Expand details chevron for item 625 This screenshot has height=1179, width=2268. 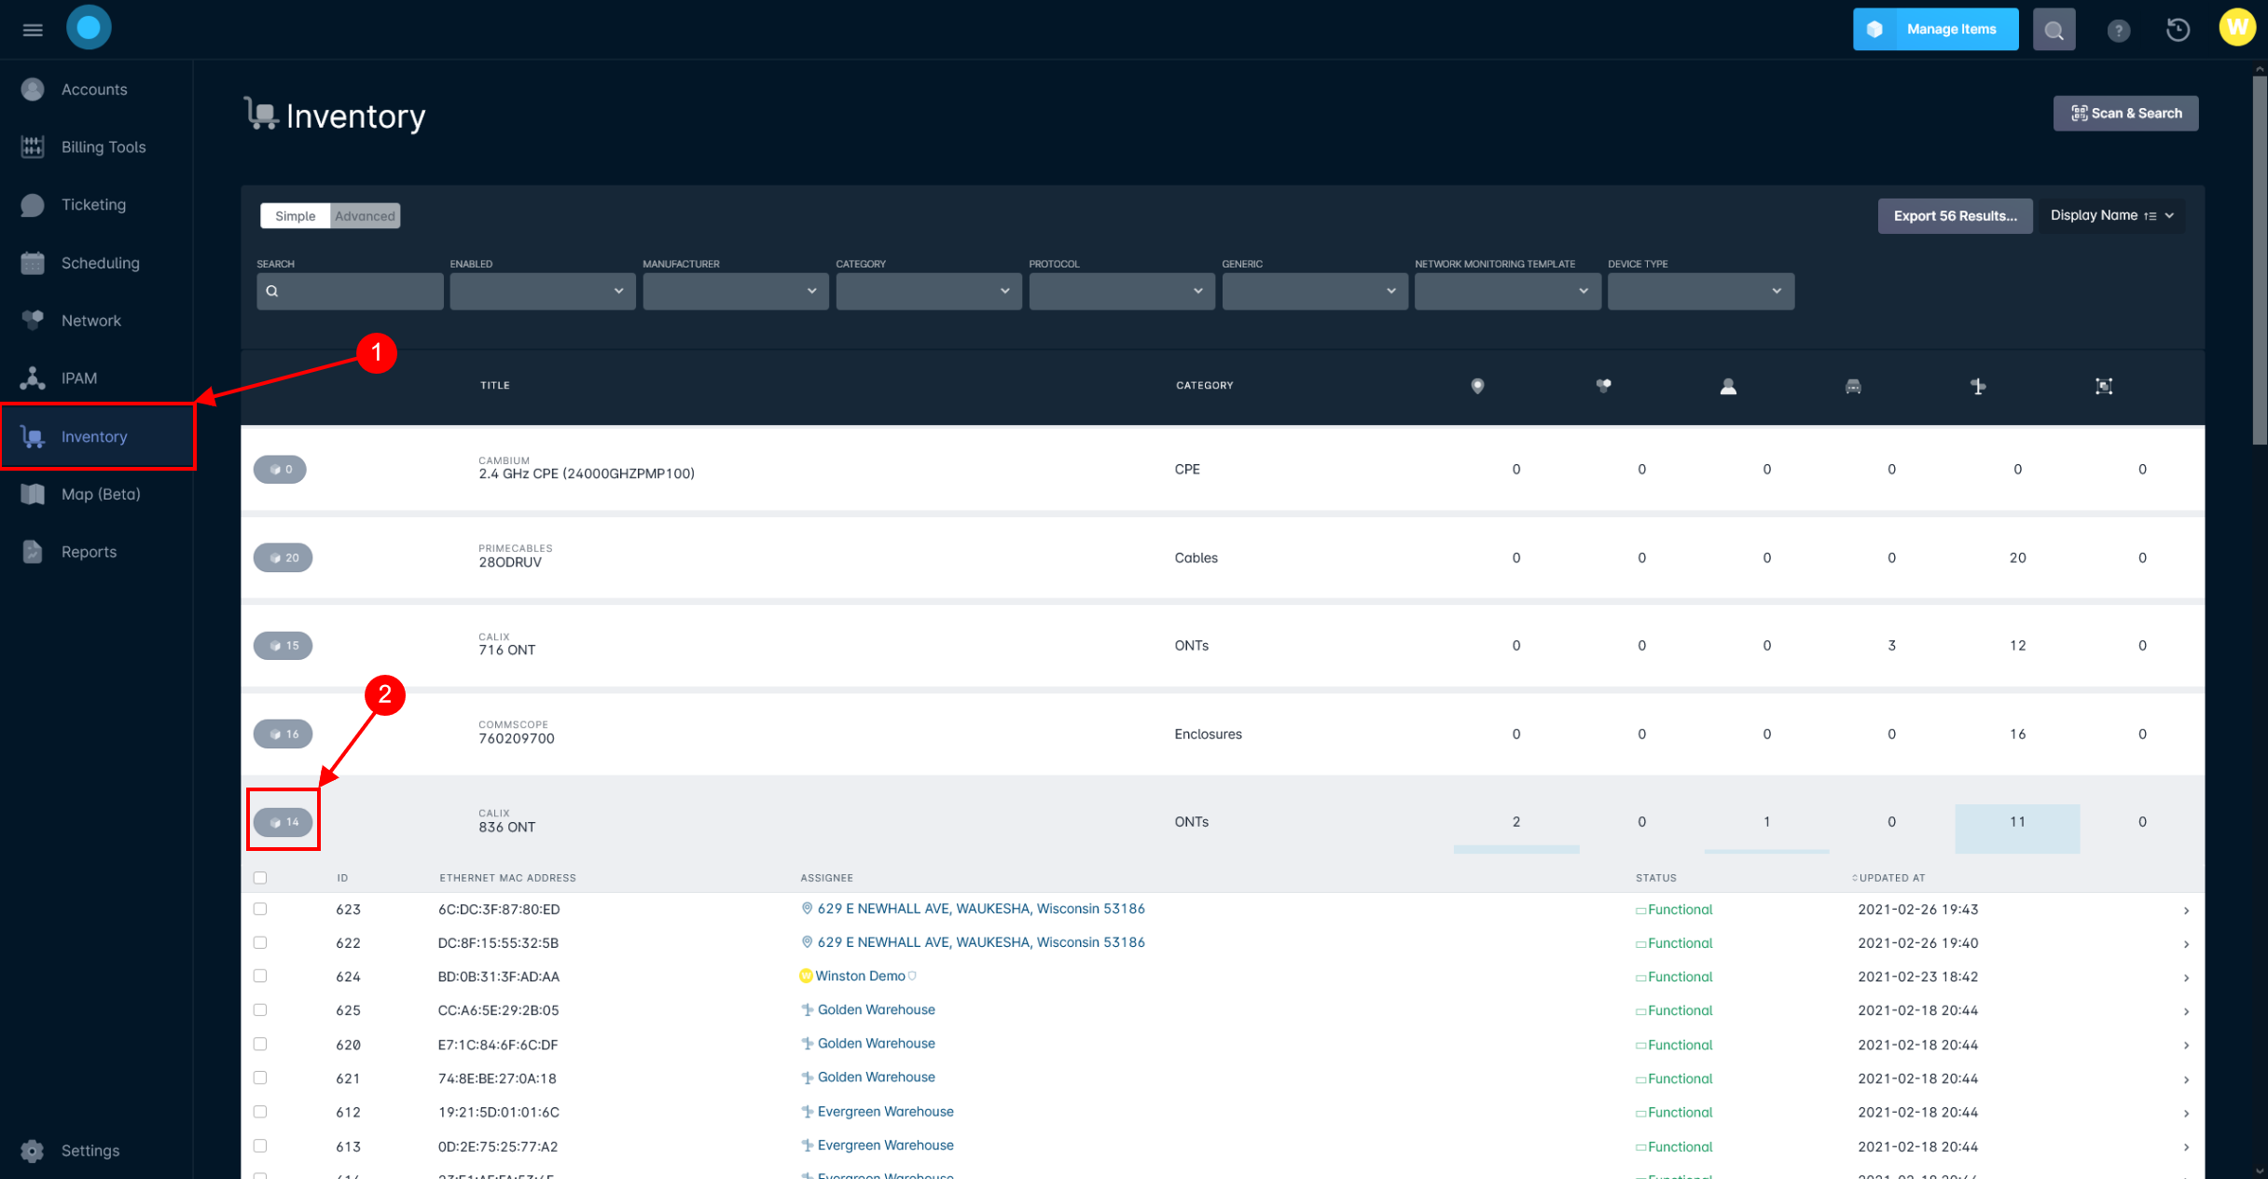coord(2187,1010)
